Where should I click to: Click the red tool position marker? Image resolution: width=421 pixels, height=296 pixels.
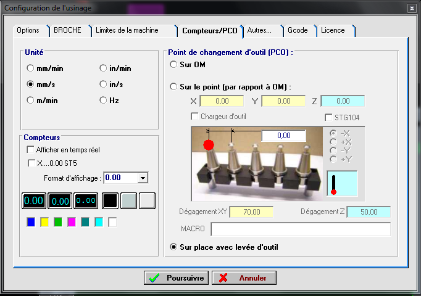click(208, 146)
